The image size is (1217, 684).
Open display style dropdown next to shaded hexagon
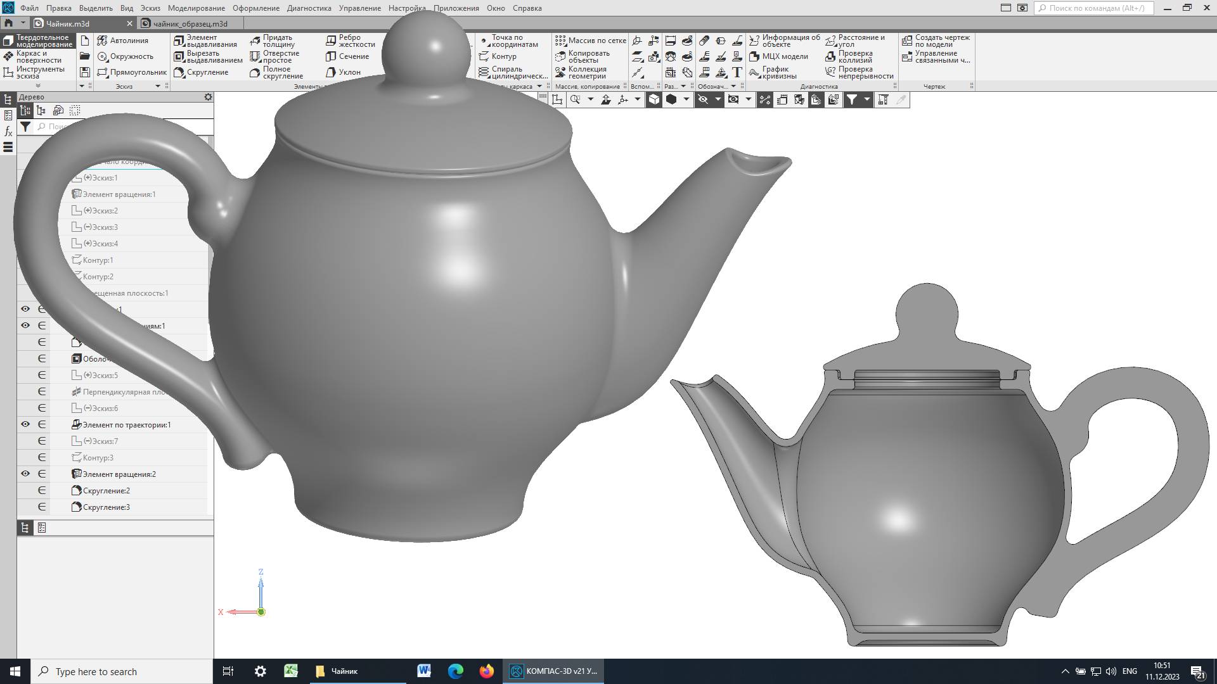point(686,99)
